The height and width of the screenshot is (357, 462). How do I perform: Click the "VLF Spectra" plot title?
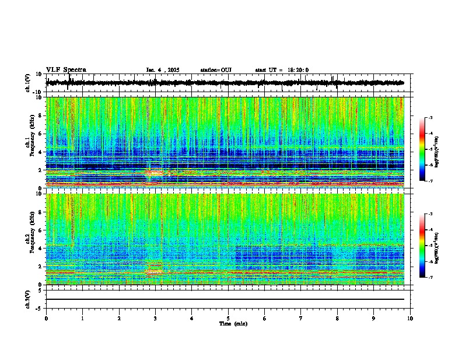coord(66,70)
